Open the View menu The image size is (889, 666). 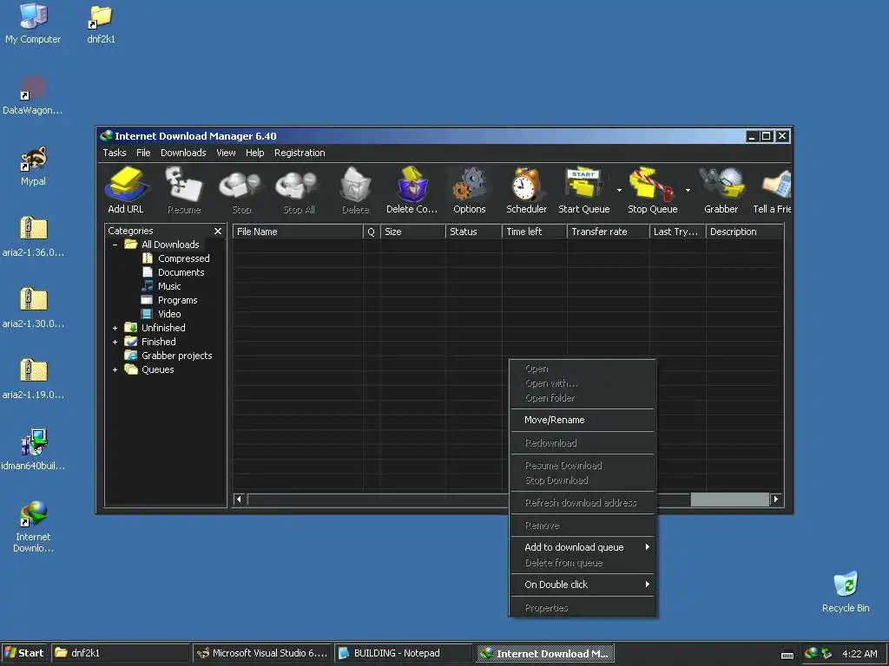pos(226,153)
